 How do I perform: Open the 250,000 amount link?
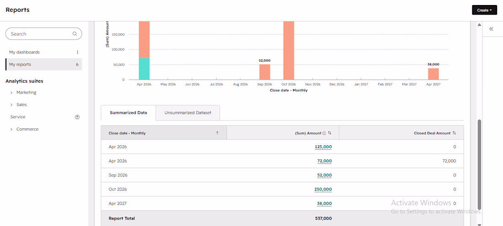[323, 189]
